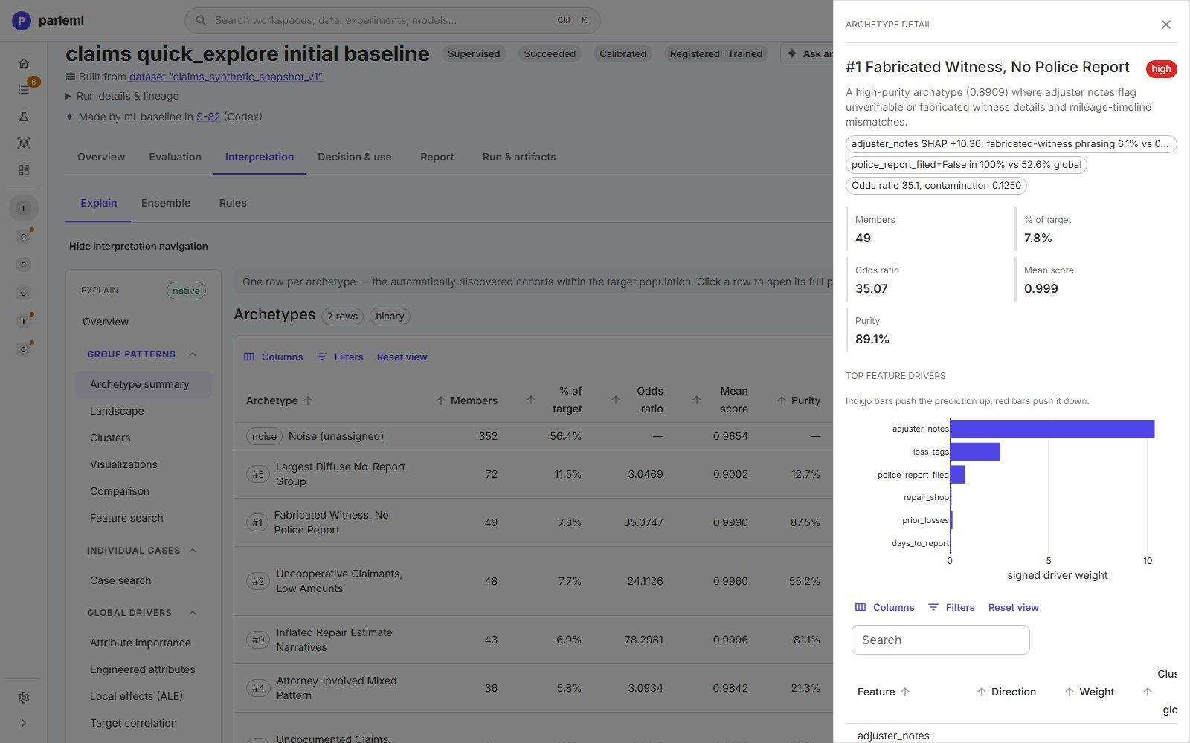
Task: Click the home icon in left sidebar
Action: point(24,63)
